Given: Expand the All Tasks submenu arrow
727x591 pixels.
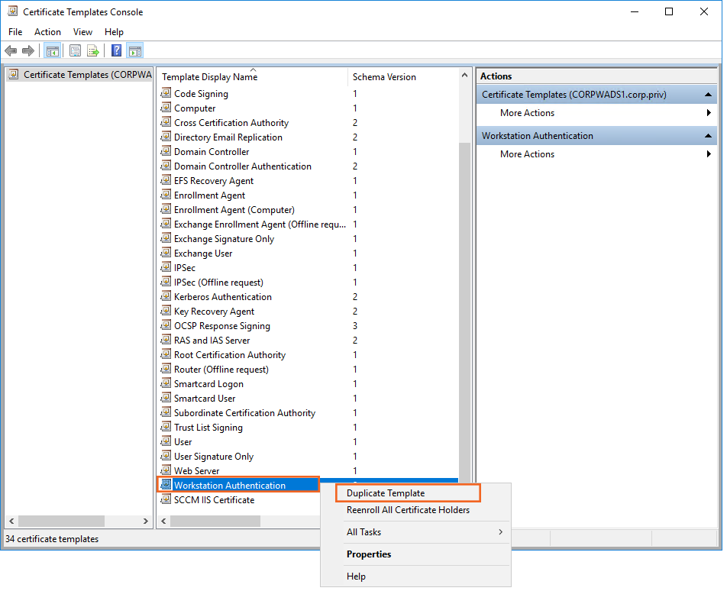Looking at the screenshot, I should 500,532.
